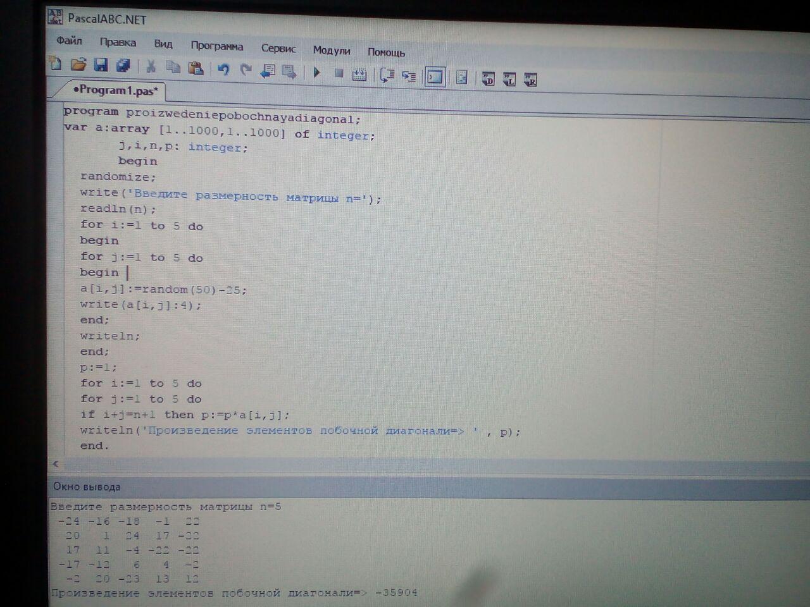The image size is (810, 607).
Task: Click the PascalABC.NET title bar icon
Action: [x=56, y=17]
